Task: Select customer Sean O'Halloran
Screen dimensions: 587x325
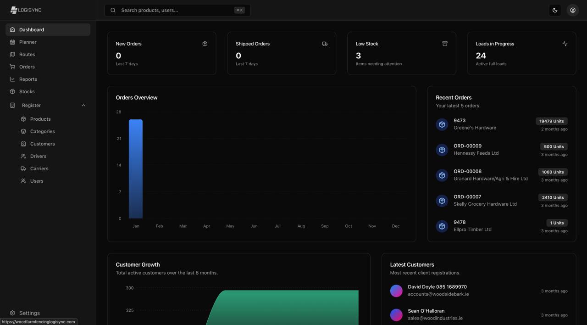Action: tap(479, 314)
